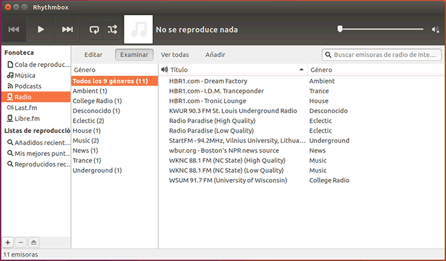Select WKNC 88.1 FM (Low Quality) station
Image resolution: width=446 pixels, height=261 pixels.
pos(301,170)
